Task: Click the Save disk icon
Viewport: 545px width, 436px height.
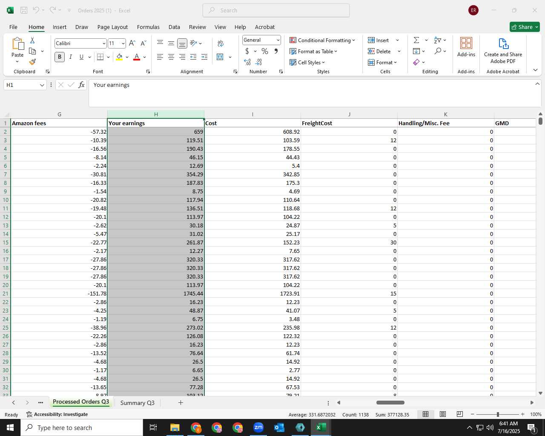Action: [24, 10]
